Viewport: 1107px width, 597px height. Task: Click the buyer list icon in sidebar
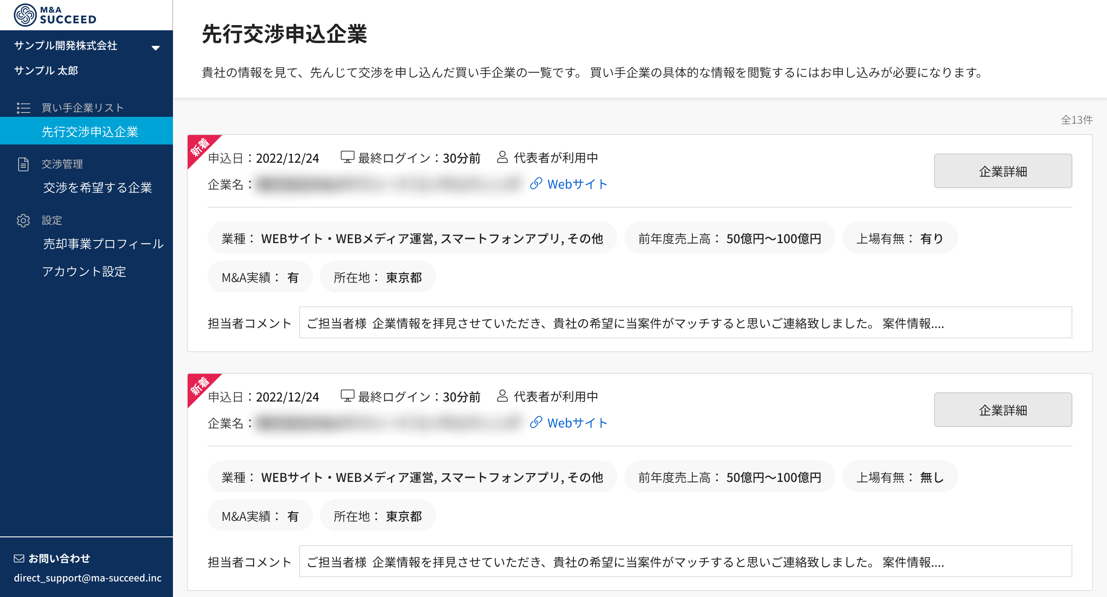pyautogui.click(x=23, y=108)
